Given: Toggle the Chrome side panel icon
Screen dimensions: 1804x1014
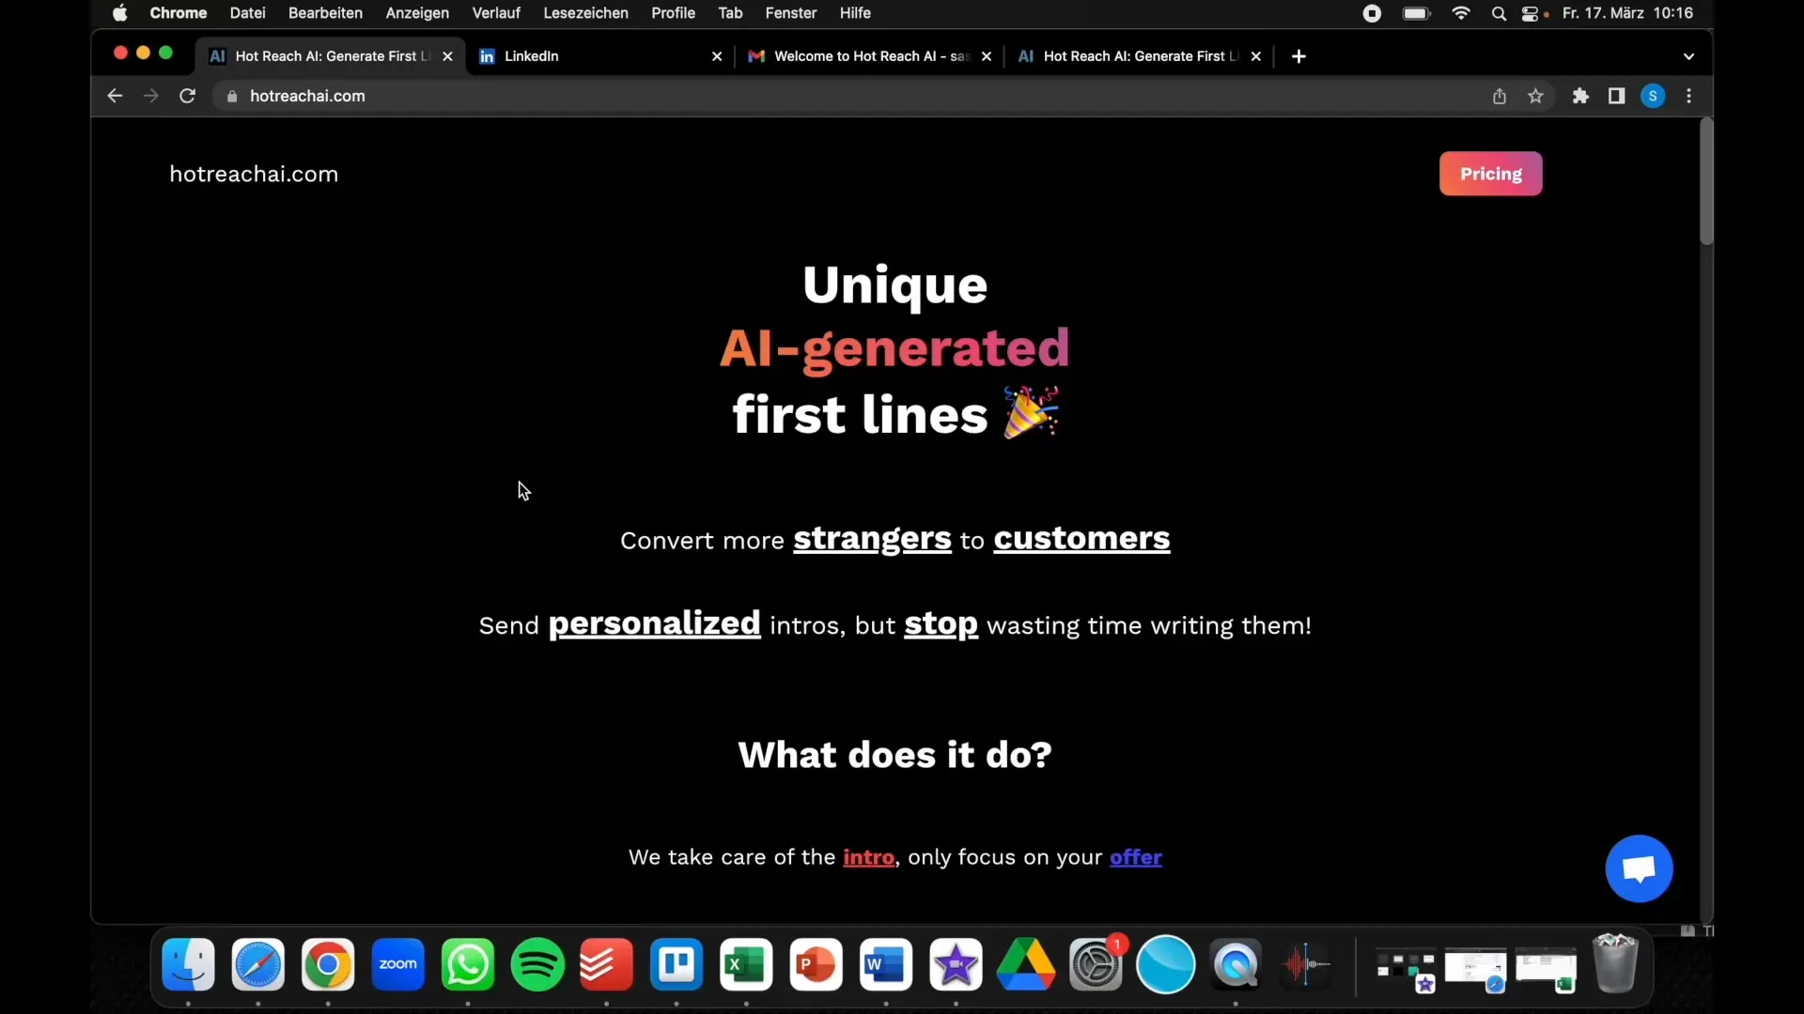Looking at the screenshot, I should [1616, 96].
